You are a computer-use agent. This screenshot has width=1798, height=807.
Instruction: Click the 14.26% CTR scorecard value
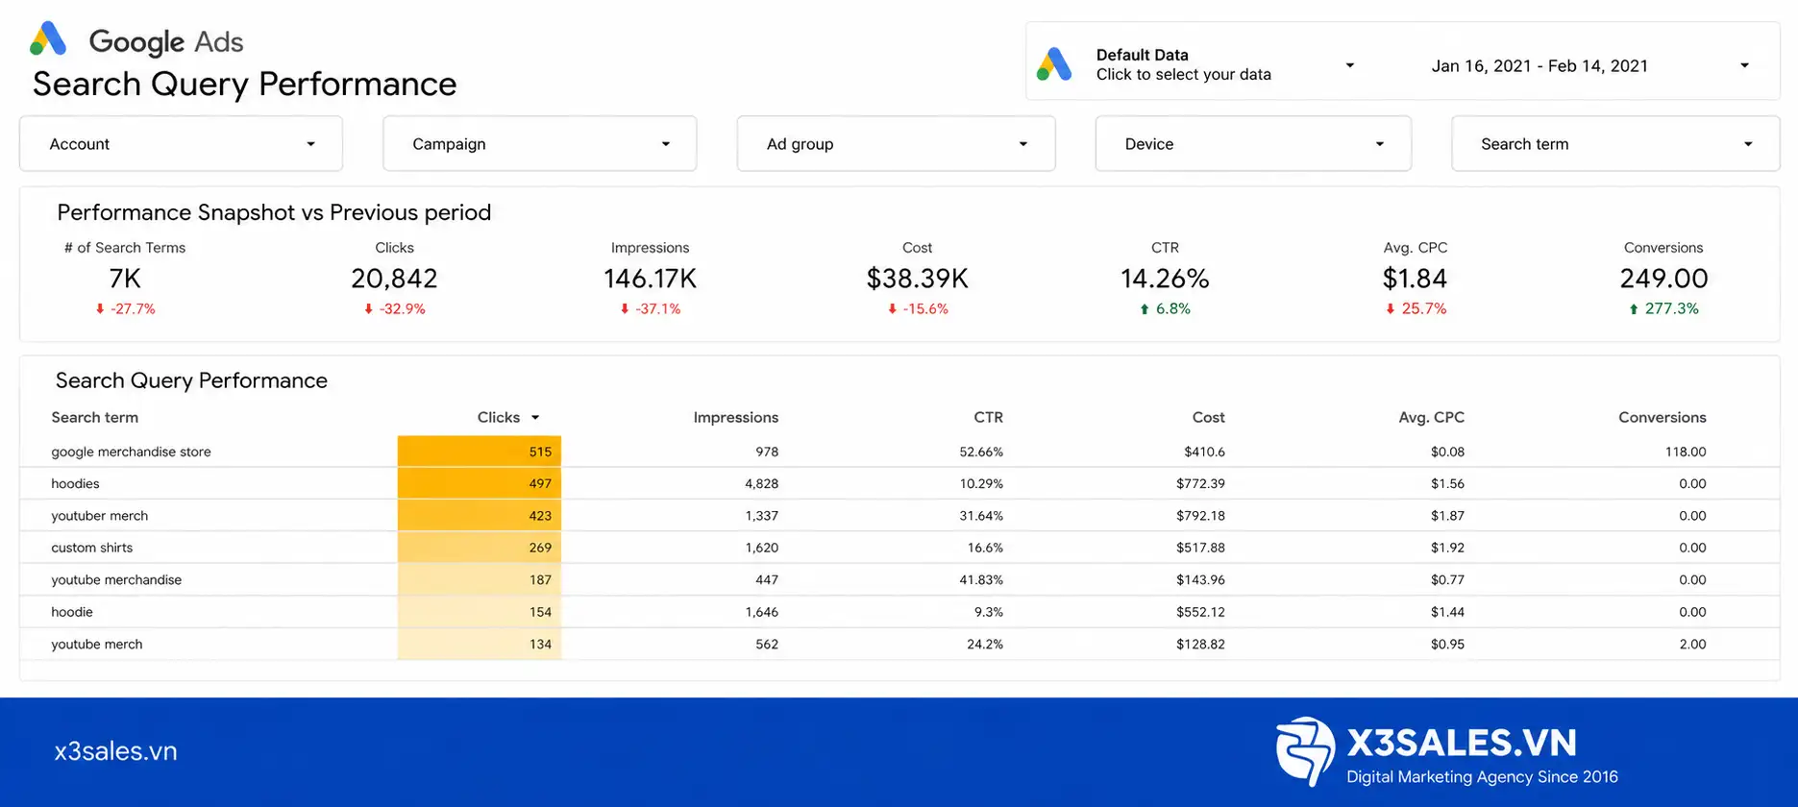click(x=1165, y=279)
